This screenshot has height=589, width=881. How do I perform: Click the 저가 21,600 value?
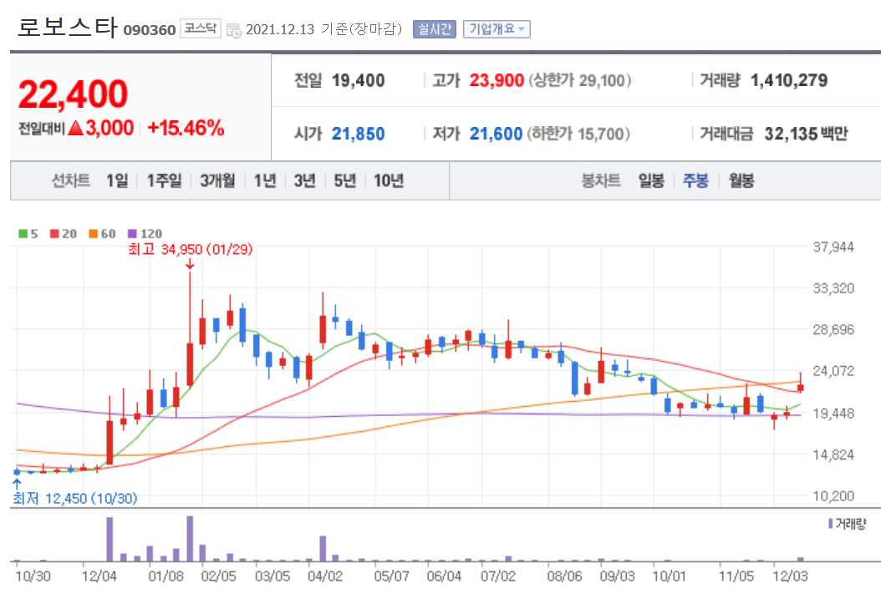[x=497, y=134]
